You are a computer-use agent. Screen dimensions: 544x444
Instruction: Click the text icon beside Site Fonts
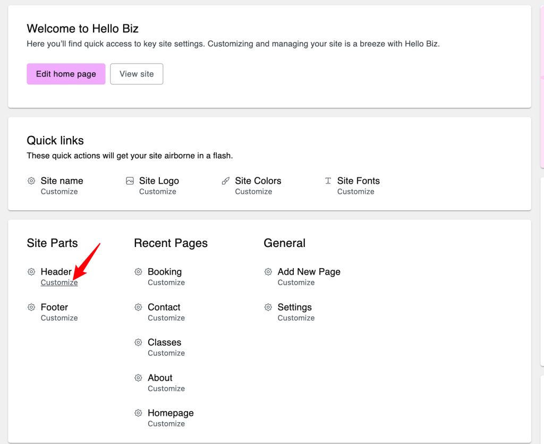328,181
